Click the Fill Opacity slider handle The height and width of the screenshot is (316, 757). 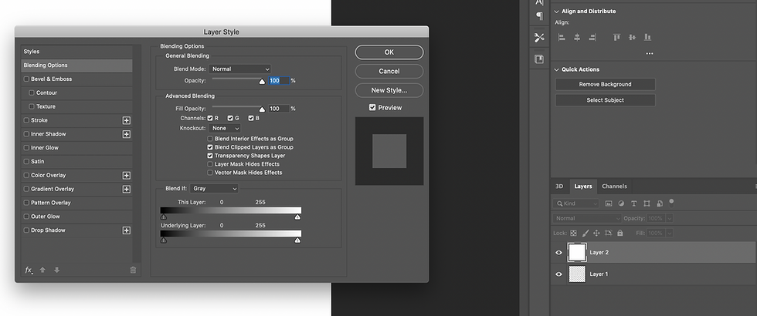coord(262,109)
